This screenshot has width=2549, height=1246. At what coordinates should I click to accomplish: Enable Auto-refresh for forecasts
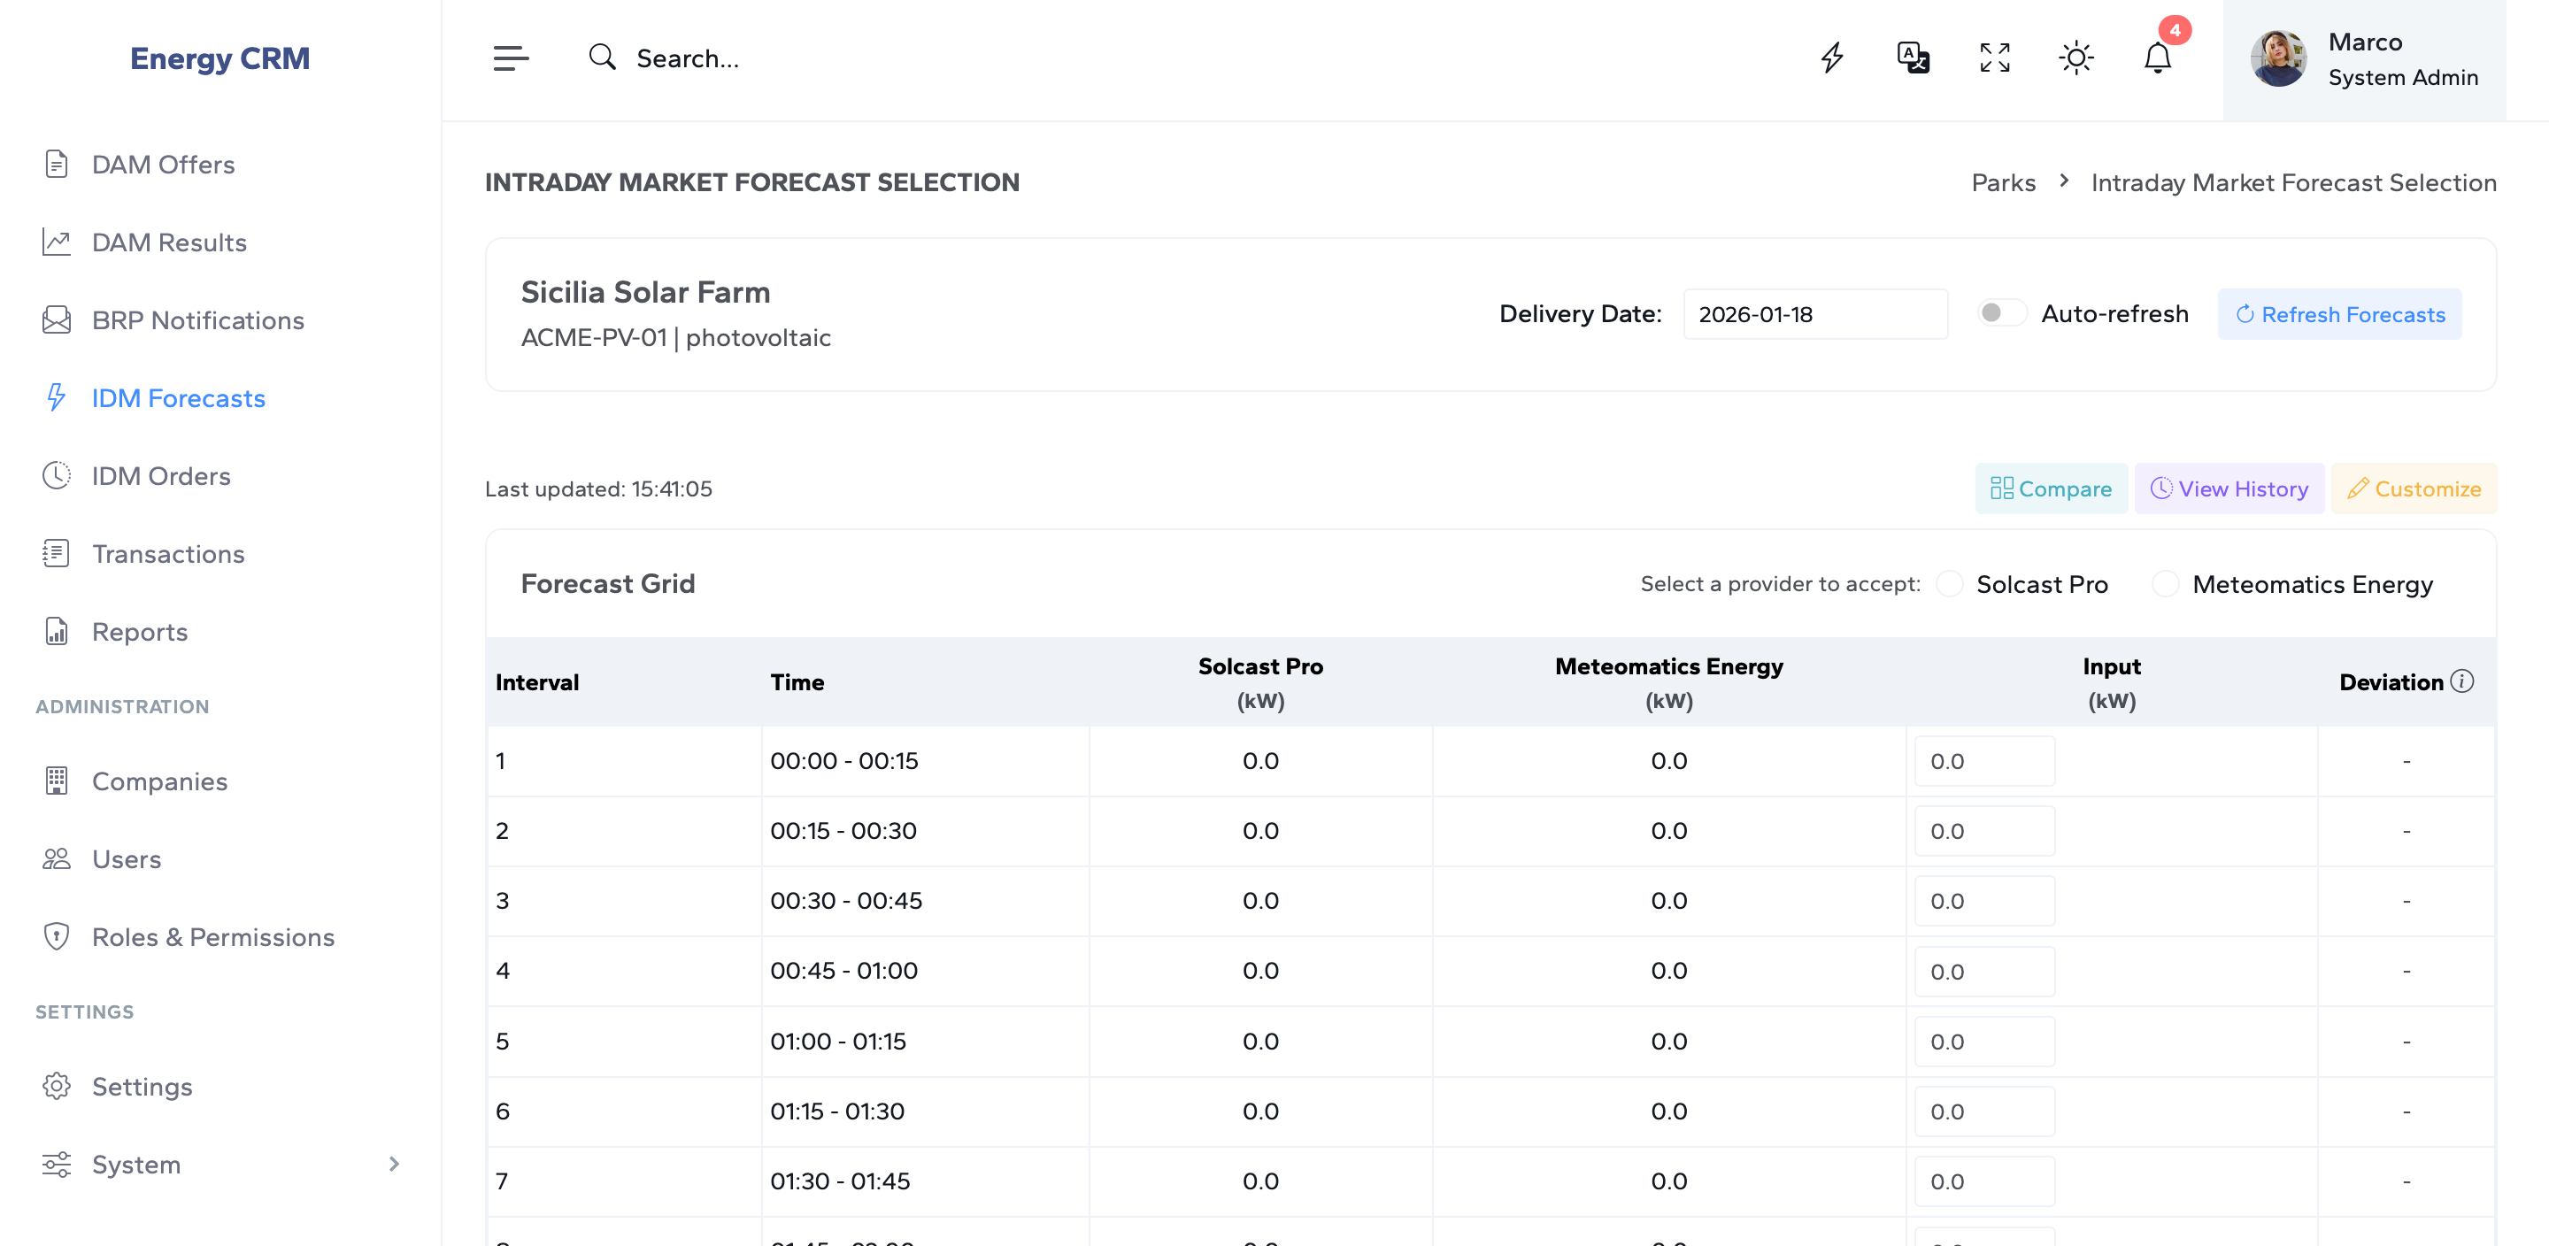tap(2001, 312)
